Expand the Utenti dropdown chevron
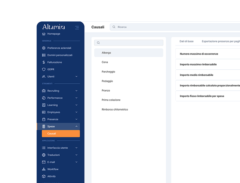The height and width of the screenshot is (183, 240). [x=77, y=77]
